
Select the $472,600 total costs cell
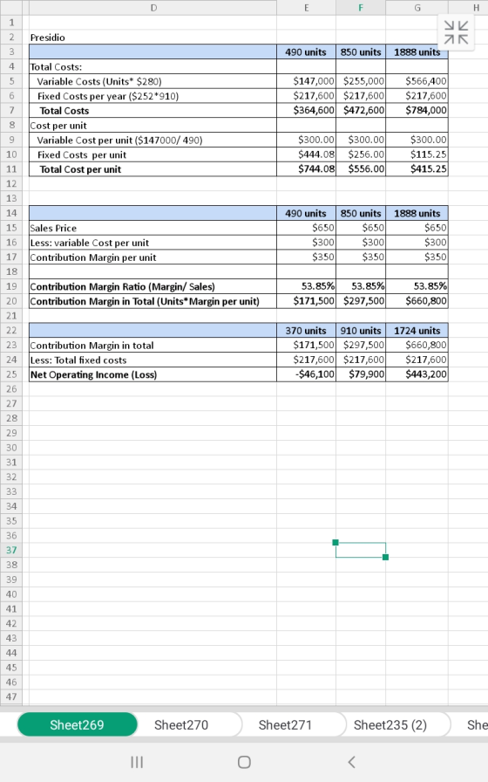tap(361, 110)
